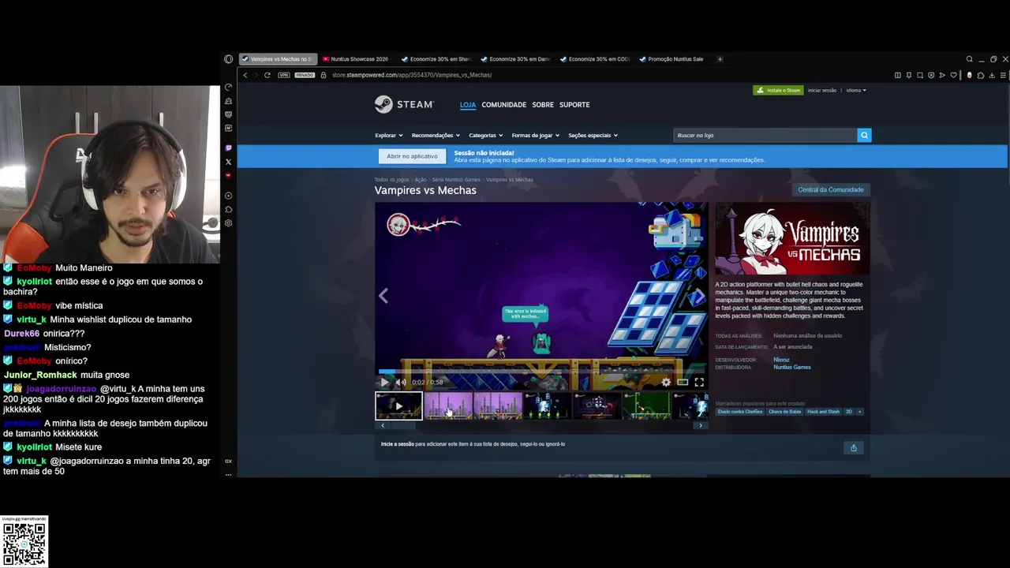This screenshot has width=1010, height=568.
Task: Click the share button below the trailer
Action: [853, 448]
